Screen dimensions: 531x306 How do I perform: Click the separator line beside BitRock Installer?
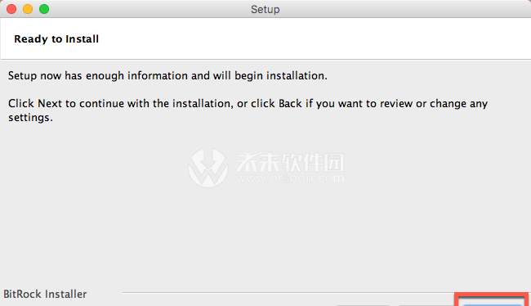(288, 292)
